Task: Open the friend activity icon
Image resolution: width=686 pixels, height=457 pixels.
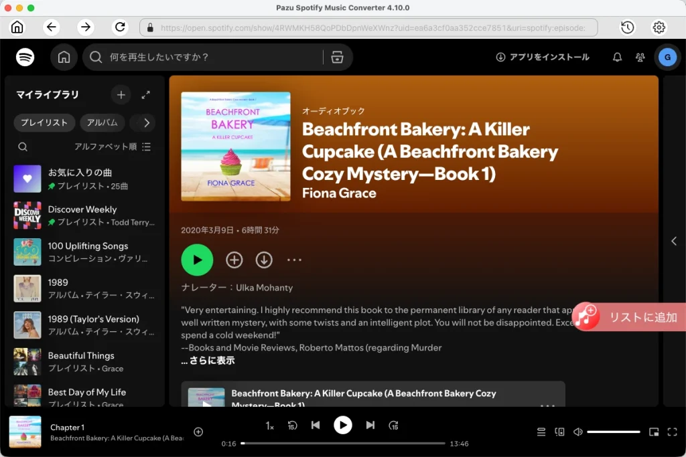Action: pyautogui.click(x=640, y=58)
